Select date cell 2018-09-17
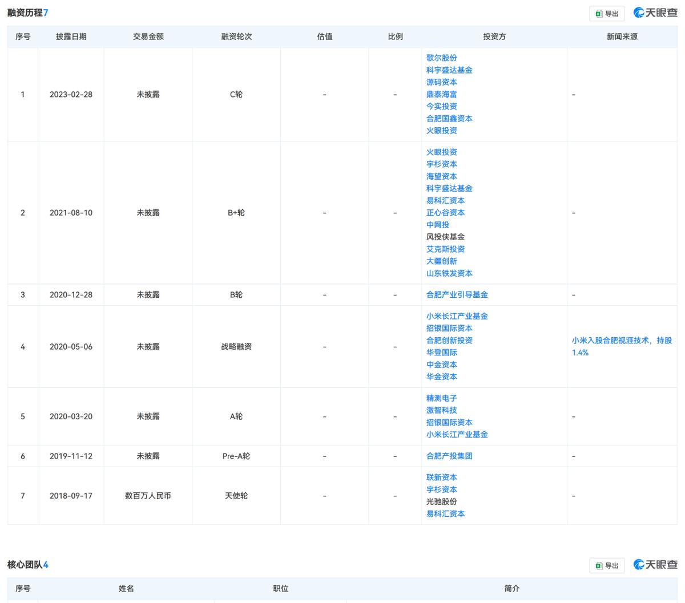The image size is (685, 603). pyautogui.click(x=71, y=496)
